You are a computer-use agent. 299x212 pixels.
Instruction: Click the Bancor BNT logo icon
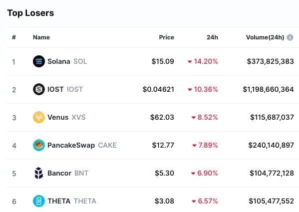pyautogui.click(x=39, y=173)
